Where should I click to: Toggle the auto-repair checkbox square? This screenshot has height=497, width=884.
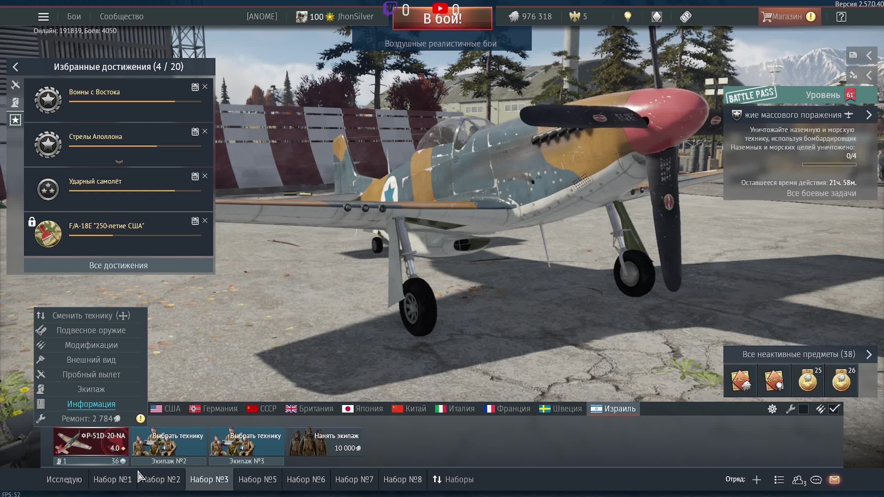(804, 409)
